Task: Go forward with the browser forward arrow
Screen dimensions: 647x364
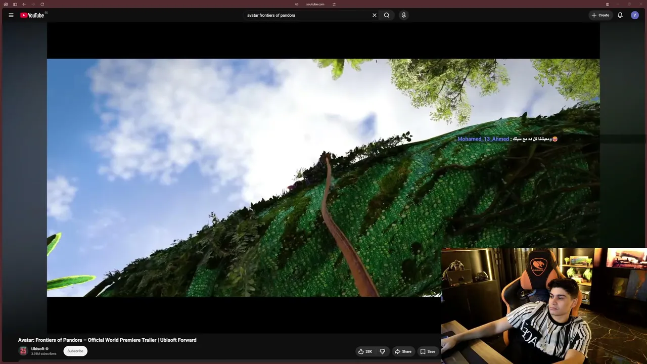Action: 33,4
